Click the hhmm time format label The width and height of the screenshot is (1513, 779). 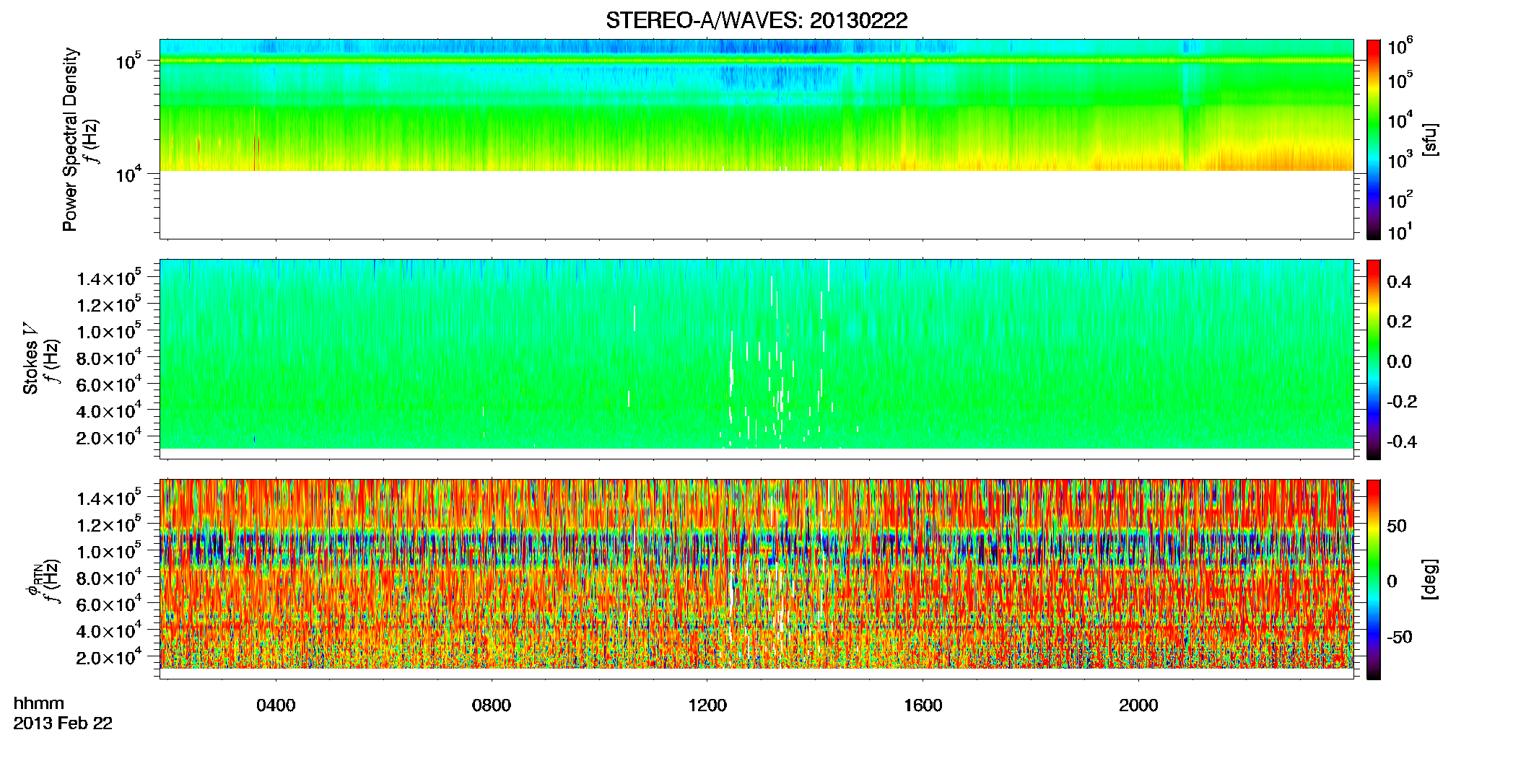coord(39,704)
